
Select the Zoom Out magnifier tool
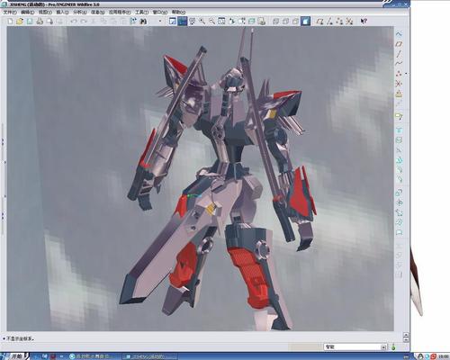tap(212, 22)
